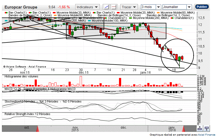Image resolution: width=218 pixels, height=138 pixels.
Task: Click the oct. section of the timeline
Action: 27,128
